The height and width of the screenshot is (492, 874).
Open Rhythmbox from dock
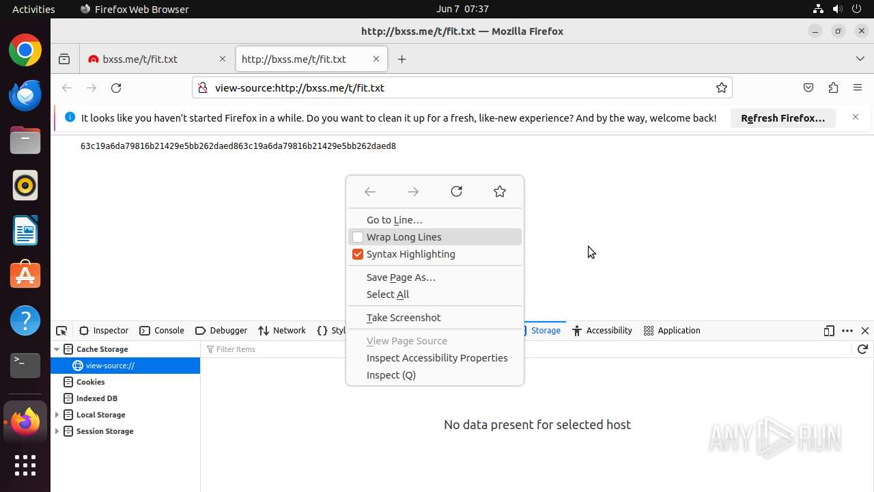pyautogui.click(x=25, y=185)
